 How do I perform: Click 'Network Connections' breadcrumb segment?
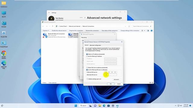pyautogui.click(x=88, y=26)
